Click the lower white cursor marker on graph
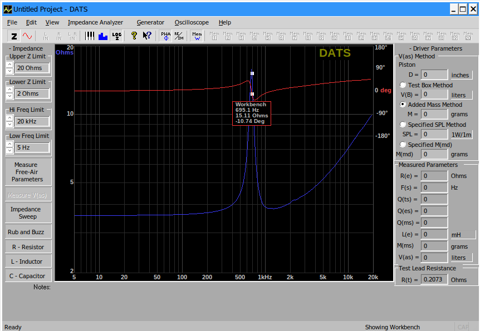Image resolution: width=480 pixels, height=331 pixels. [x=252, y=94]
